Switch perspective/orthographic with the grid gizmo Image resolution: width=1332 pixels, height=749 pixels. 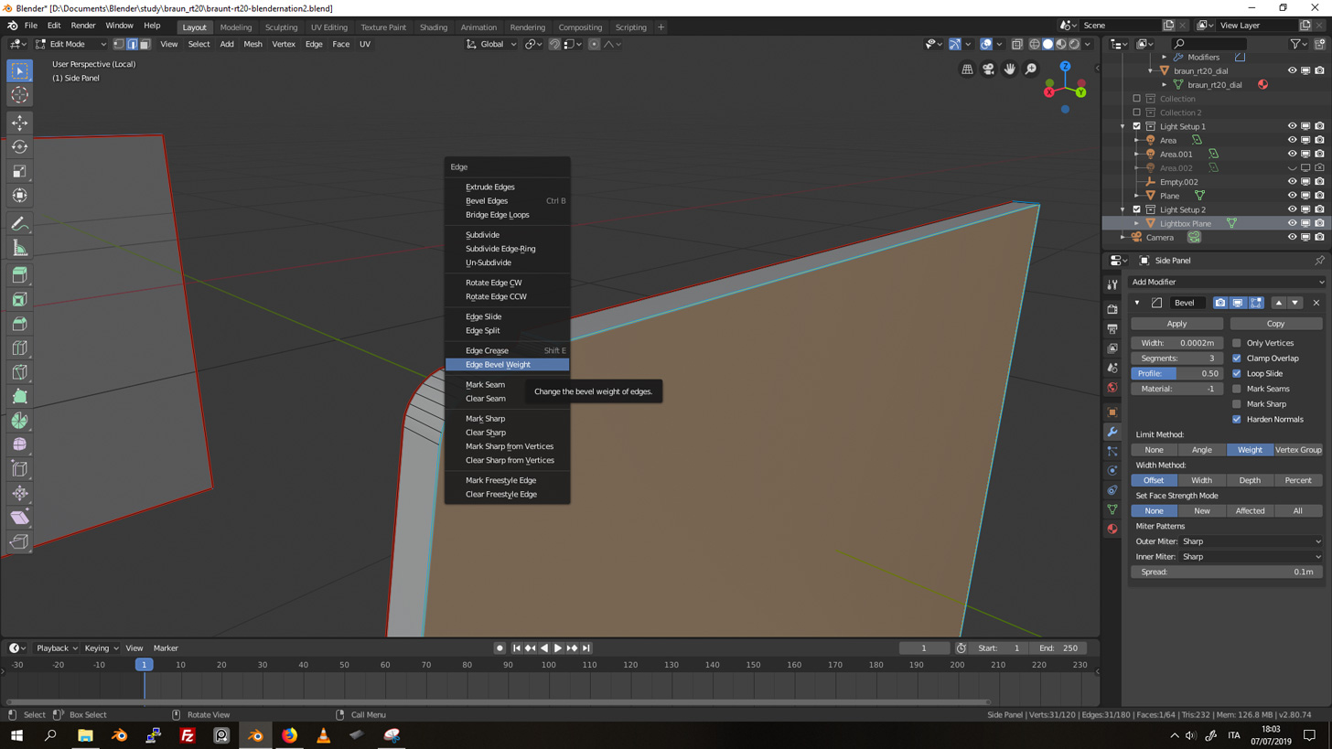pyautogui.click(x=967, y=70)
